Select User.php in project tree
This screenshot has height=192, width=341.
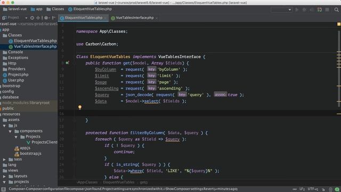tap(13, 80)
